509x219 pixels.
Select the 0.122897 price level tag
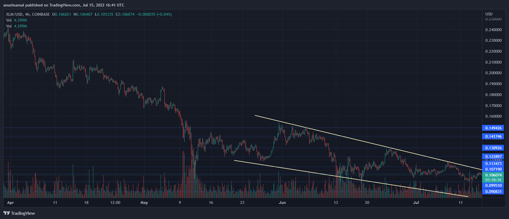coord(493,157)
